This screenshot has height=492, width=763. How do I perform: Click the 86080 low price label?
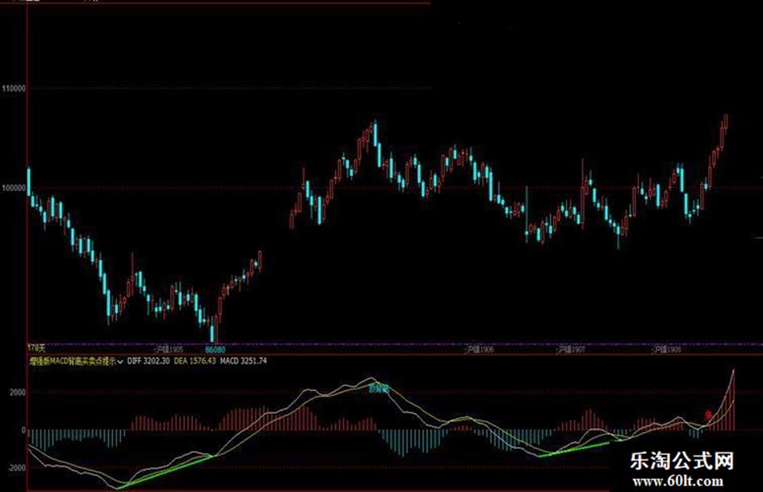[215, 350]
